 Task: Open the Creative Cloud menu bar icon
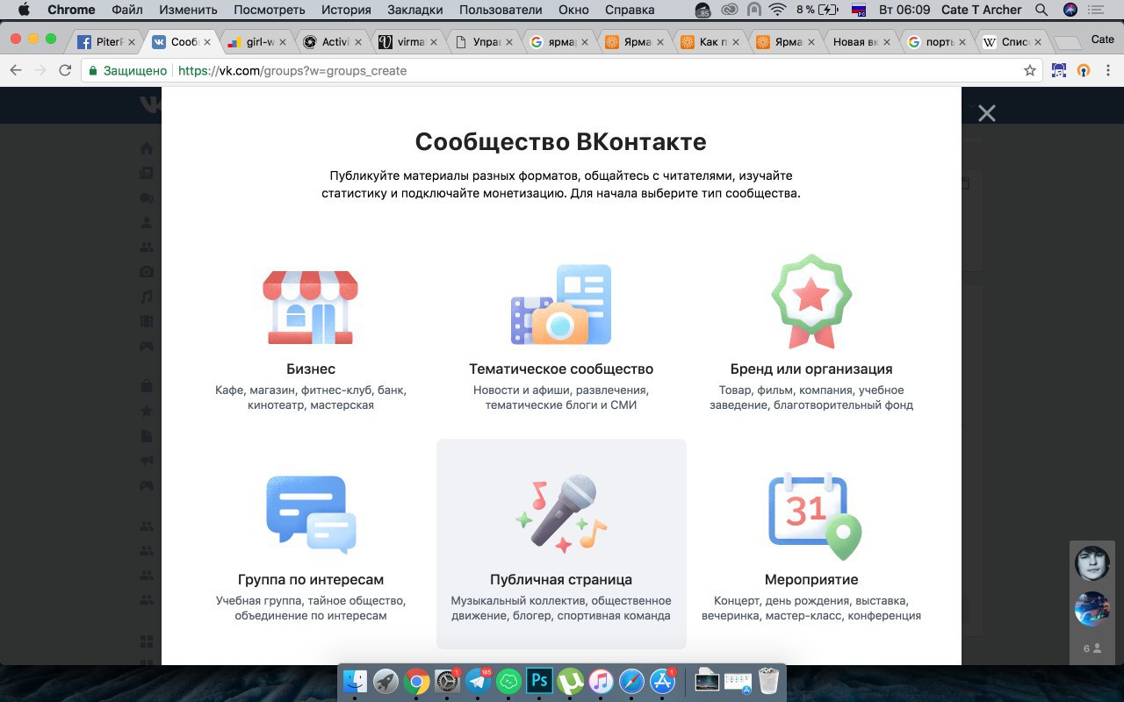point(729,10)
